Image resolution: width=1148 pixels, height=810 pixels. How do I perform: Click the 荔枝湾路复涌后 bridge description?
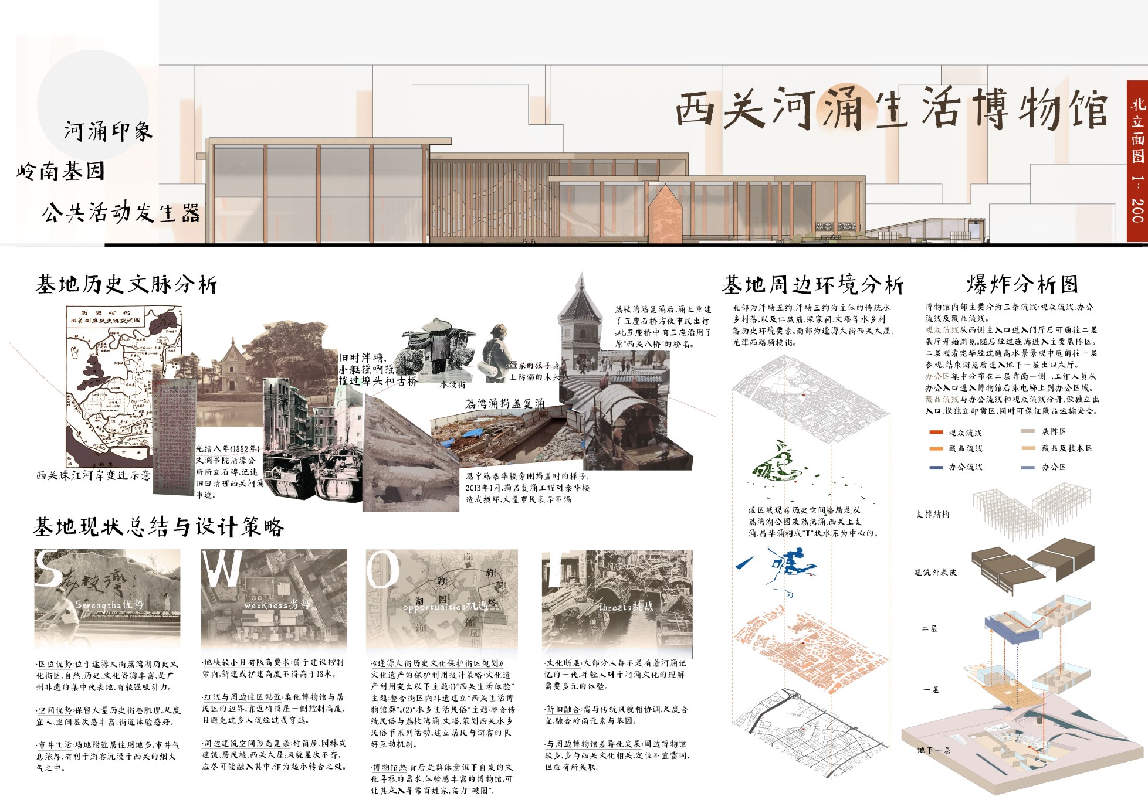pyautogui.click(x=663, y=326)
